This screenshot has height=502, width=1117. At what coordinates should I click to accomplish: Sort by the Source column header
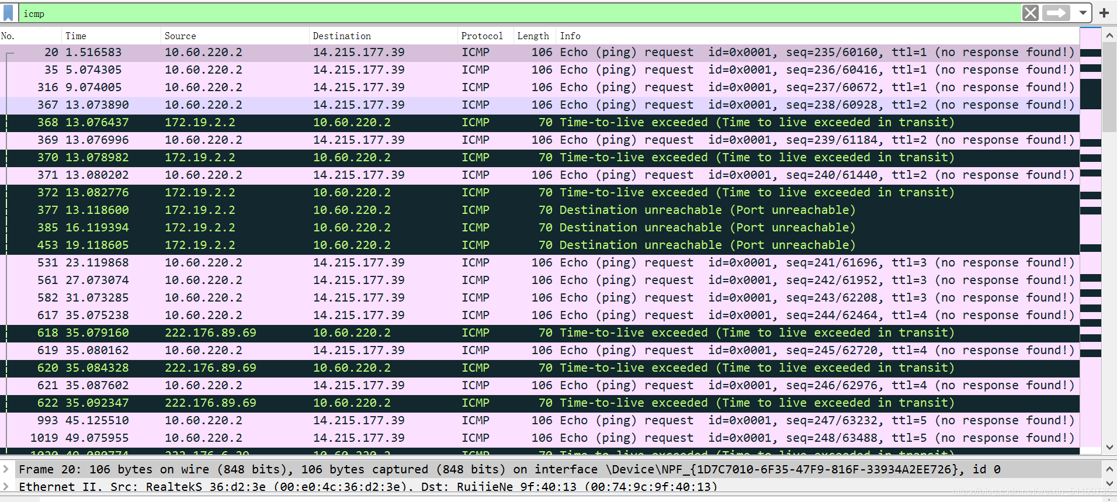click(x=235, y=36)
